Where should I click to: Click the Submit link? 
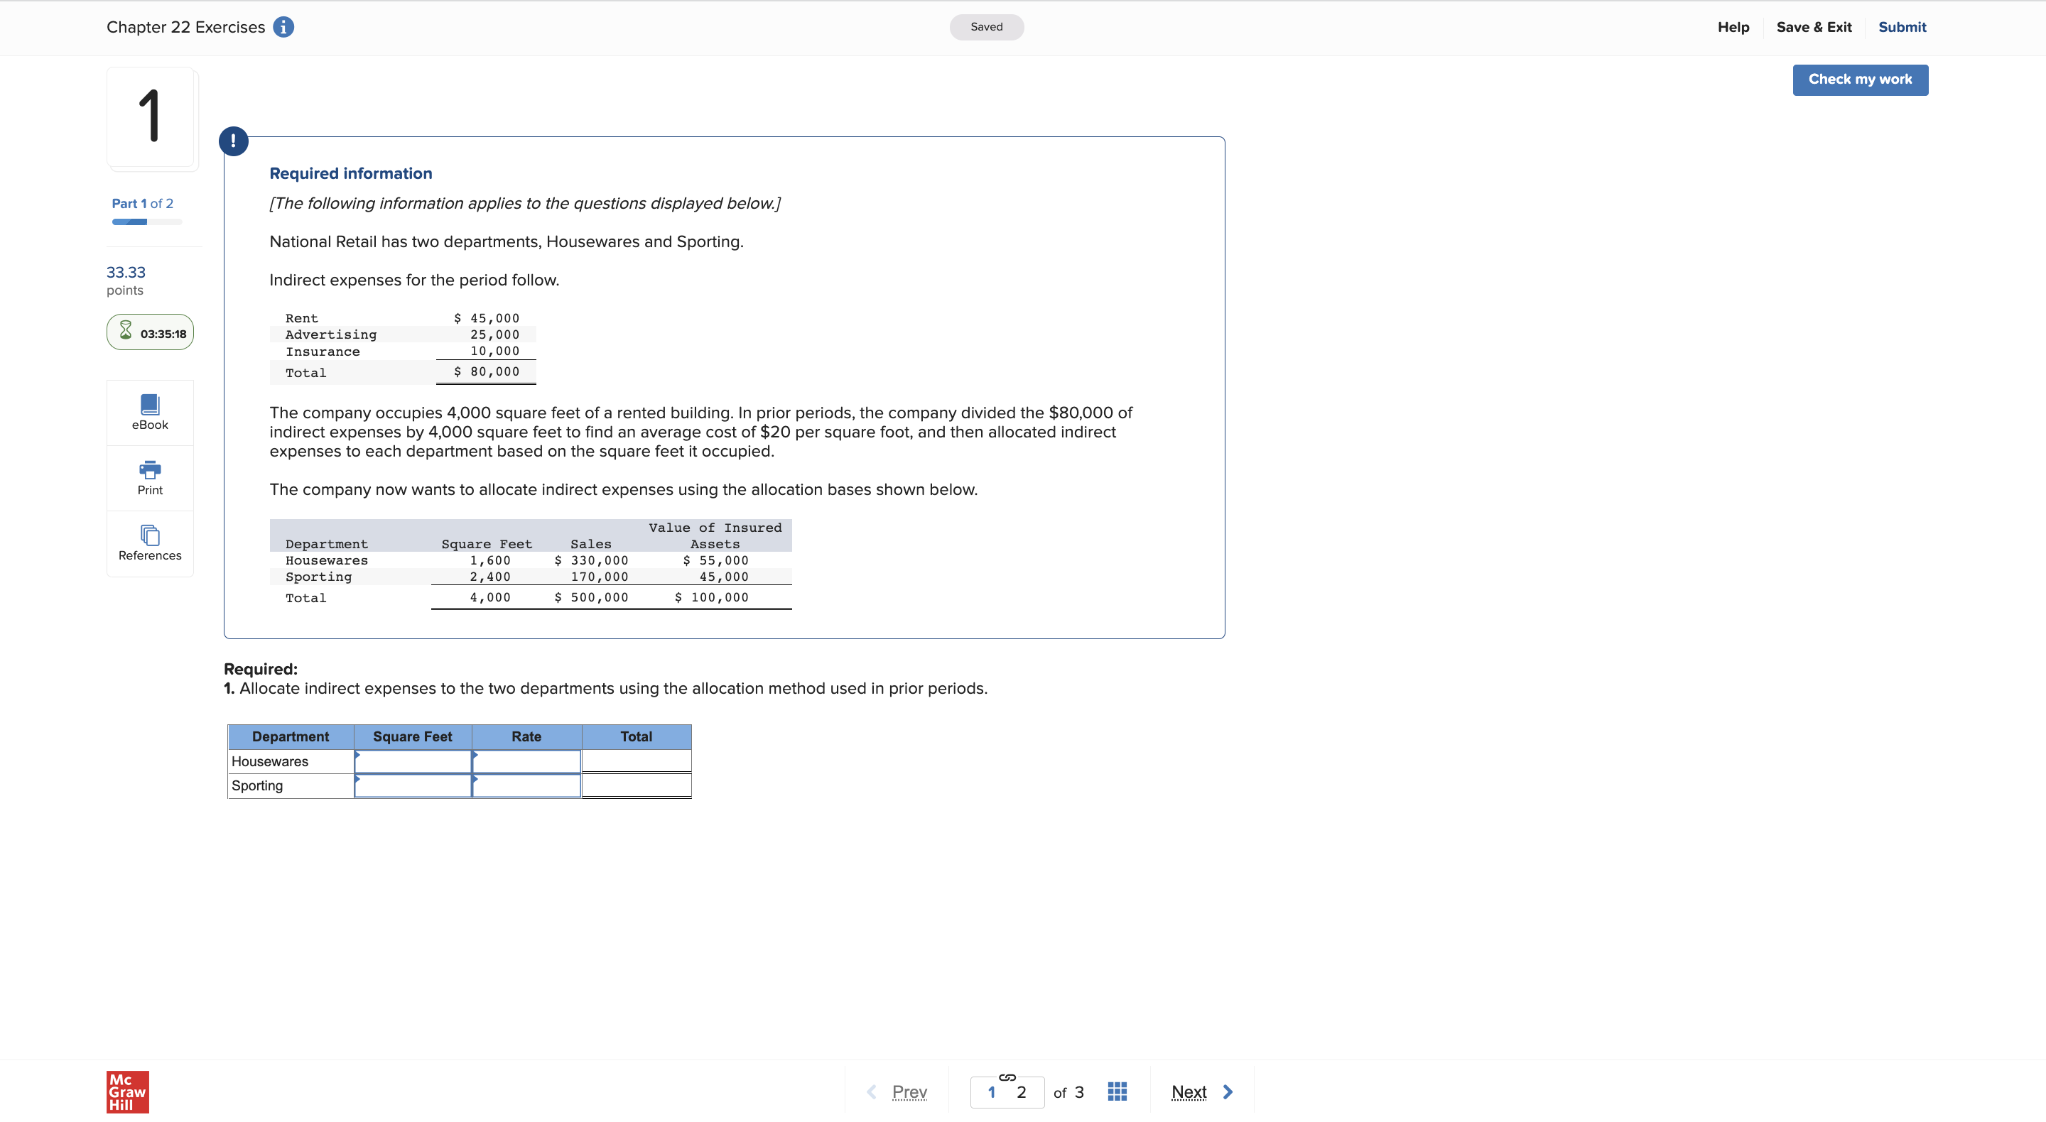coord(1902,26)
